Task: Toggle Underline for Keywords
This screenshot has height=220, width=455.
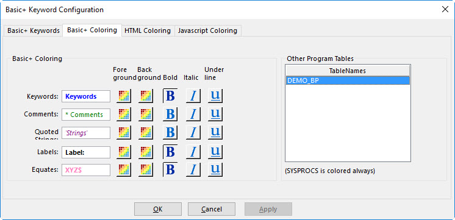Action: 215,96
